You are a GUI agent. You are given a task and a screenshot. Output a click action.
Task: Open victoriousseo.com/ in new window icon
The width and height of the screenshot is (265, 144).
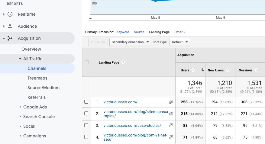click(171, 102)
